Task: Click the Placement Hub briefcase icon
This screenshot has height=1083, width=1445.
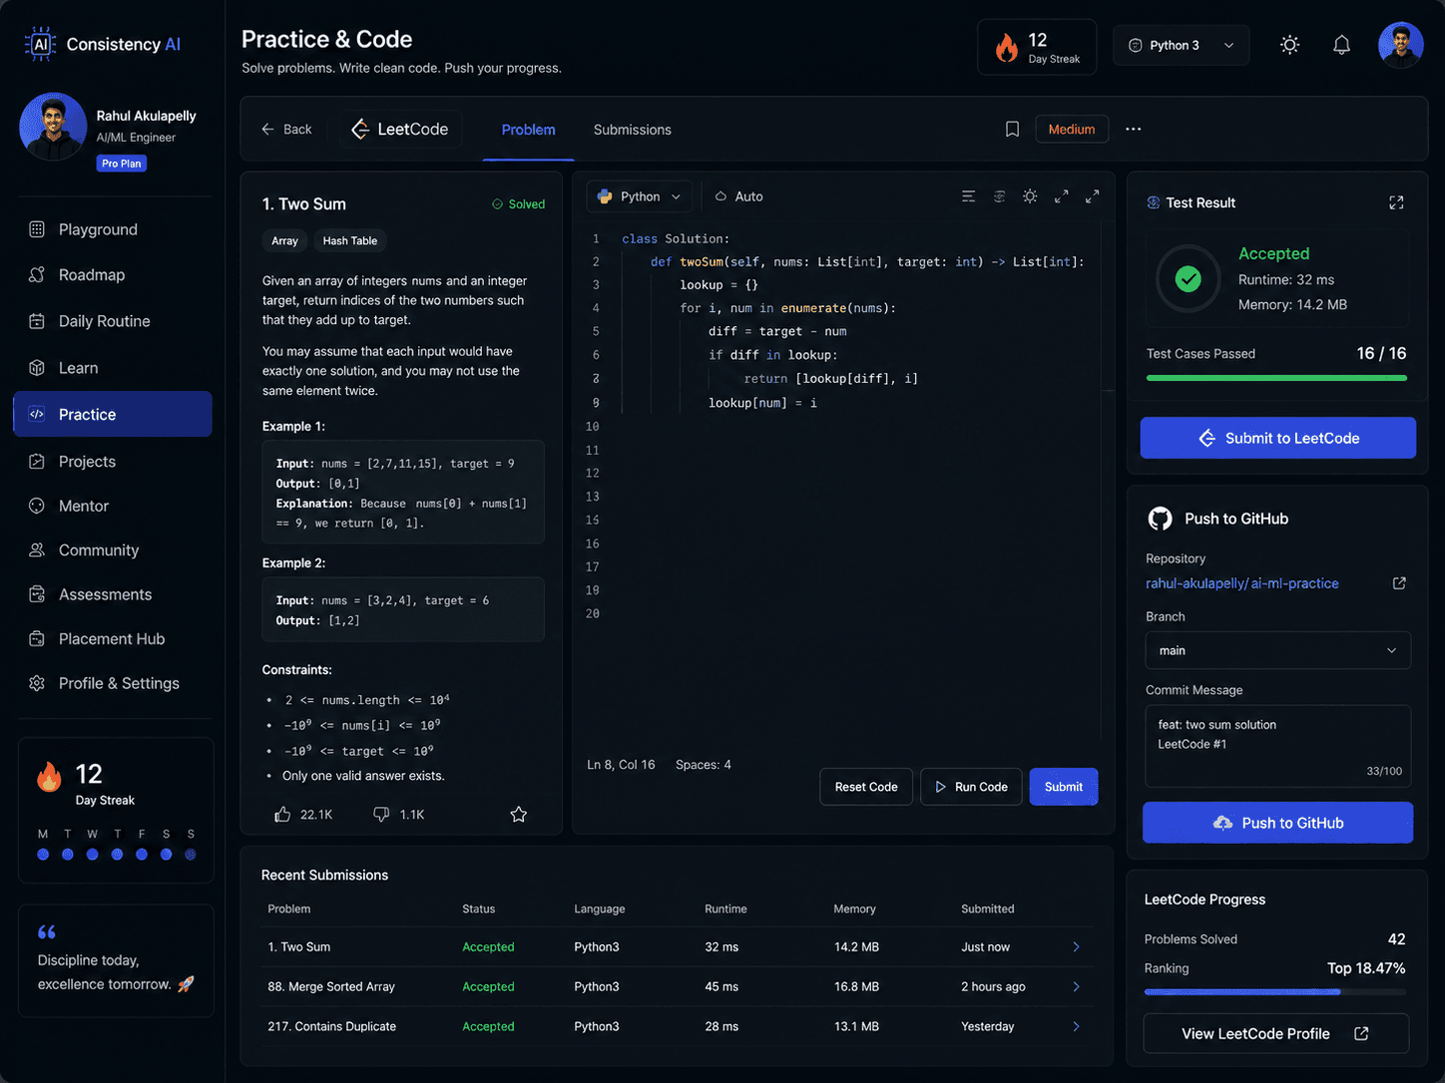Action: click(x=37, y=639)
